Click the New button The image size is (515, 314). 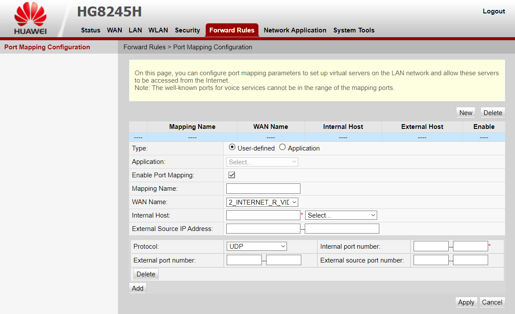tap(466, 112)
